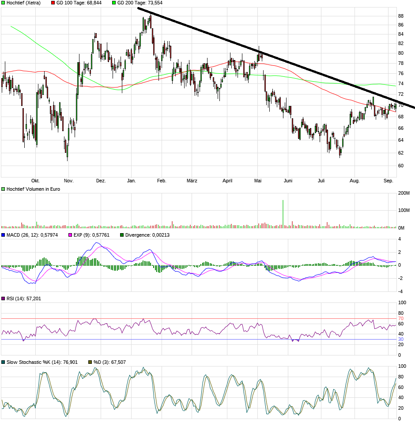
Task: Click the 'Juni' month axis label
Action: pyautogui.click(x=288, y=181)
